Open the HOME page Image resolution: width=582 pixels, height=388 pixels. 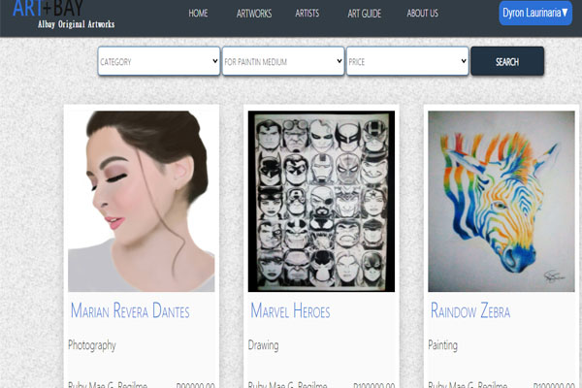[198, 14]
